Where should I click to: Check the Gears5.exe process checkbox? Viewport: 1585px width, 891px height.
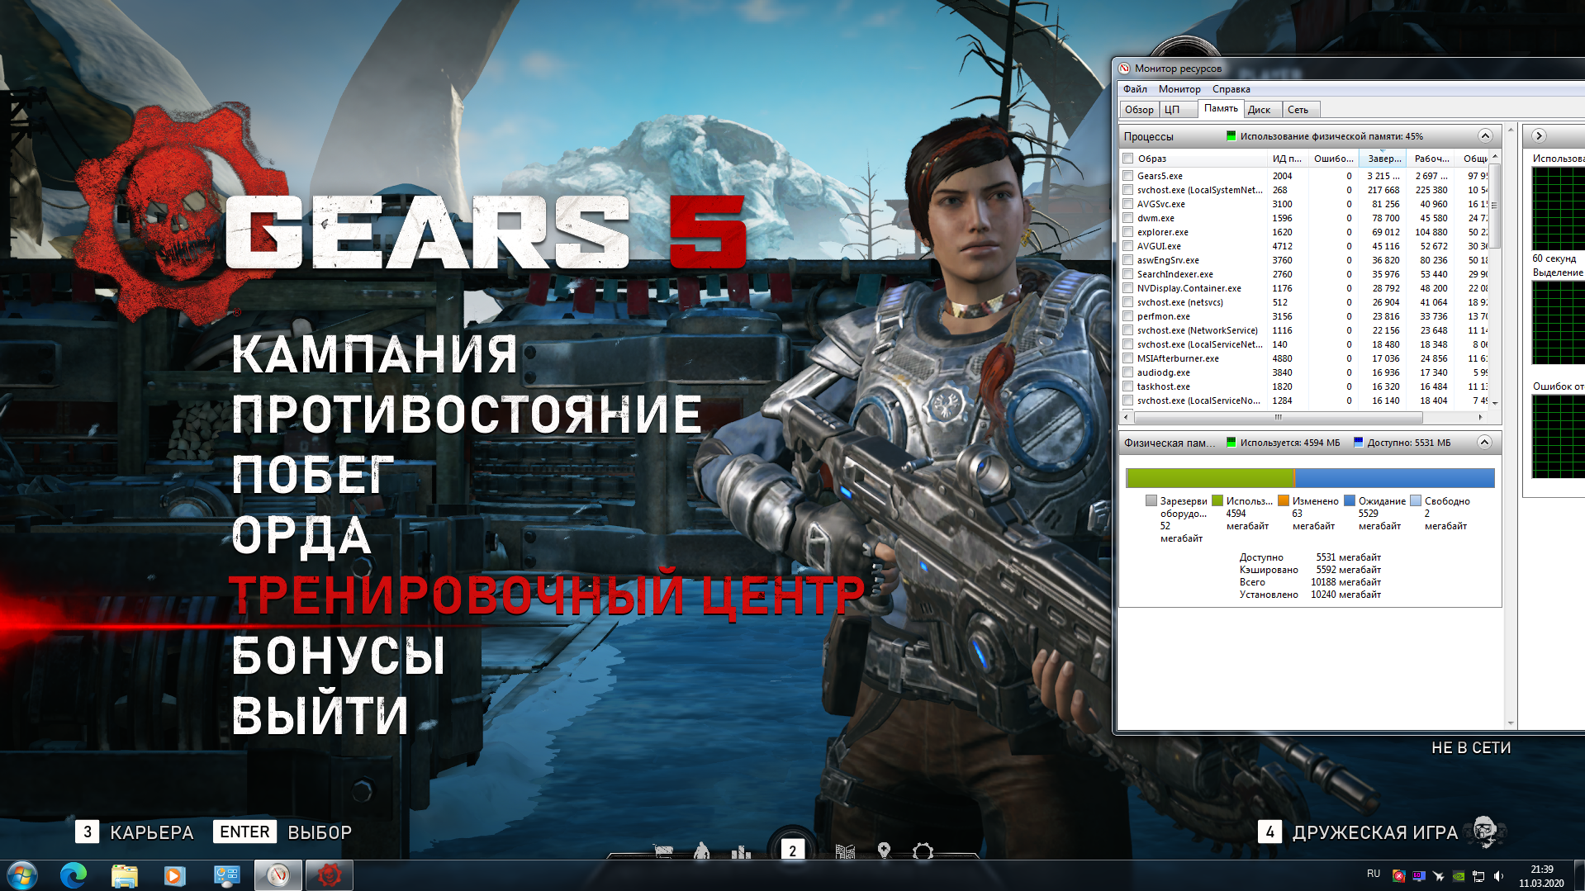[1127, 176]
